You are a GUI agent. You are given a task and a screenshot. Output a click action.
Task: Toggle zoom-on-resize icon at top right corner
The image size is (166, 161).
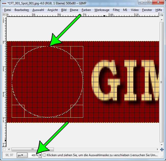pyautogui.click(x=162, y=15)
